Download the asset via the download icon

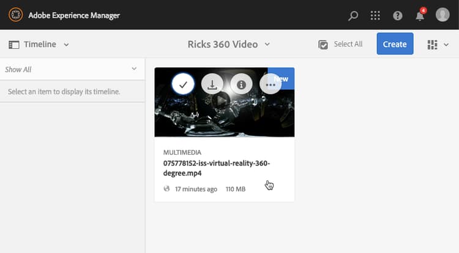(212, 84)
